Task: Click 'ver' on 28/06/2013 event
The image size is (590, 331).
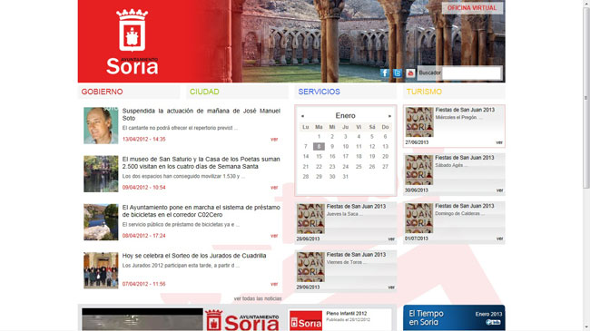Action: click(x=391, y=239)
